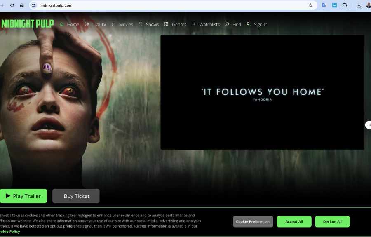Viewport: 371px width, 237px height.
Task: Open Watchlists page
Action: click(209, 24)
